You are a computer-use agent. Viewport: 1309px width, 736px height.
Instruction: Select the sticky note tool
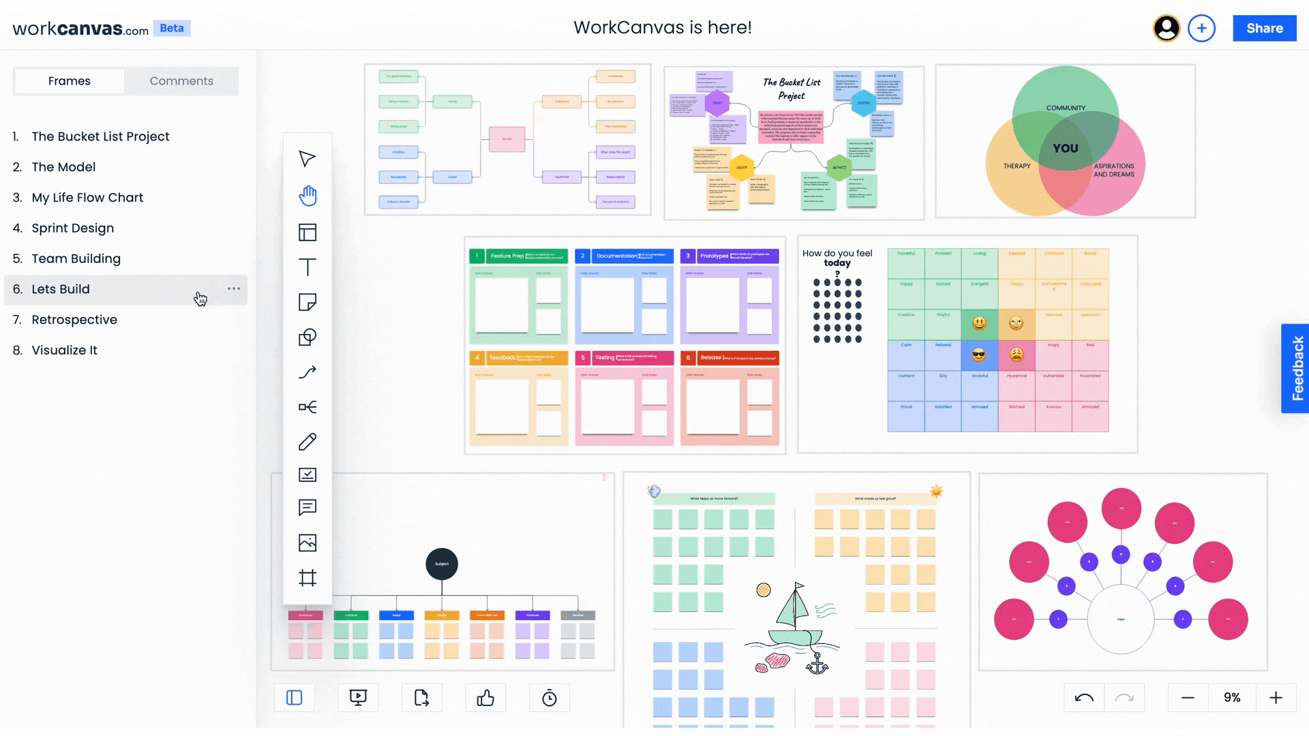[307, 301]
